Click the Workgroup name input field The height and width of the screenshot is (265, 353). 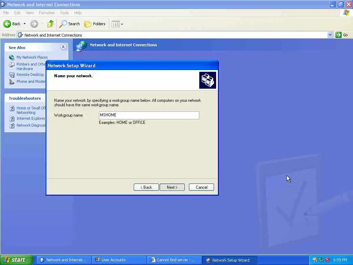click(x=149, y=115)
